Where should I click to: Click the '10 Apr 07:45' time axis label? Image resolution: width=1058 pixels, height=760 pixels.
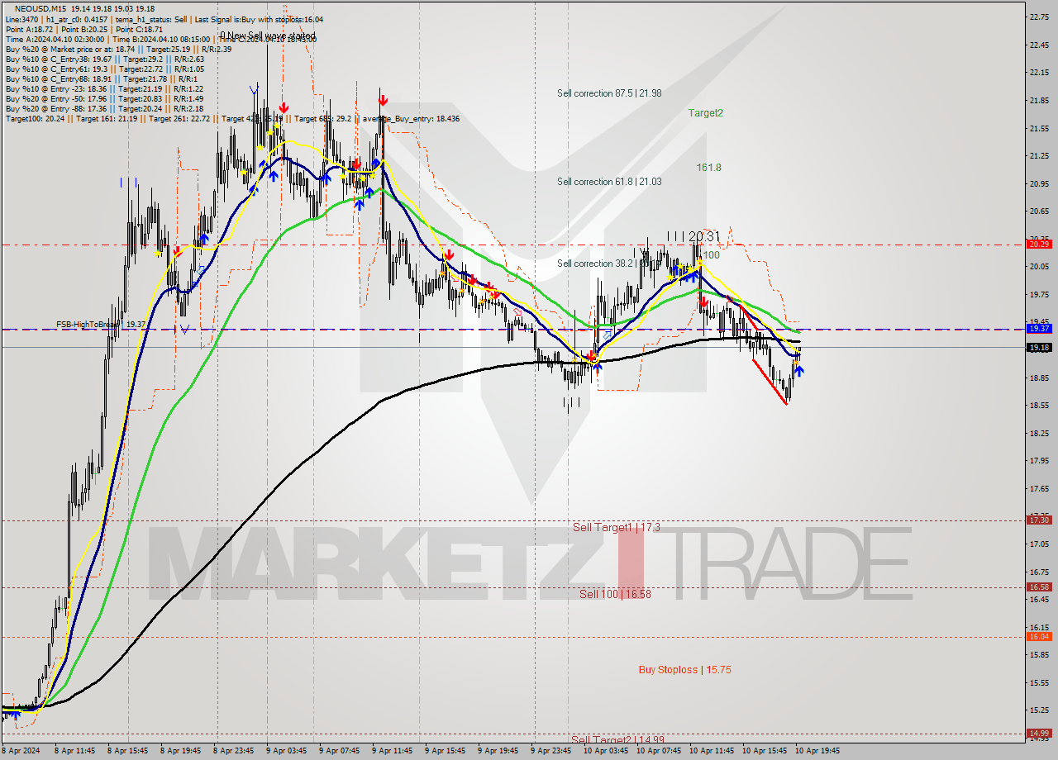pyautogui.click(x=658, y=751)
